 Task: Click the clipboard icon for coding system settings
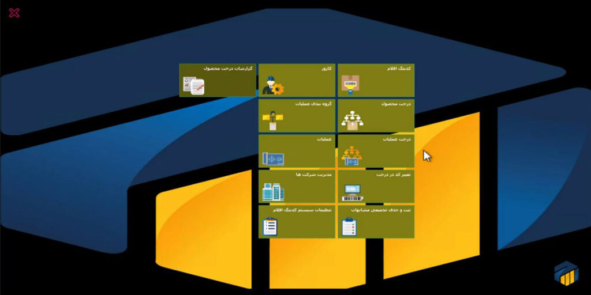(x=270, y=226)
